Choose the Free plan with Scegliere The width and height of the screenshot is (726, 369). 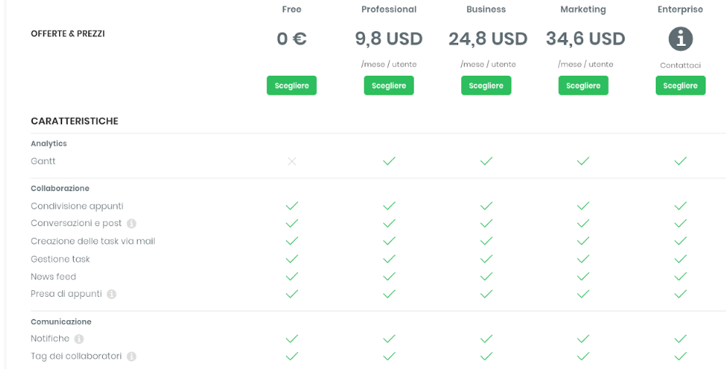(x=292, y=85)
